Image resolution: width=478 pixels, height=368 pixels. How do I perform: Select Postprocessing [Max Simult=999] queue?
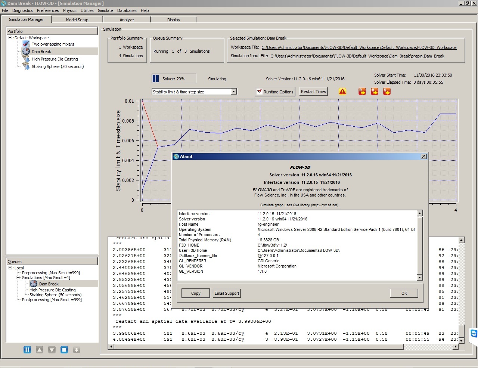tap(52, 300)
